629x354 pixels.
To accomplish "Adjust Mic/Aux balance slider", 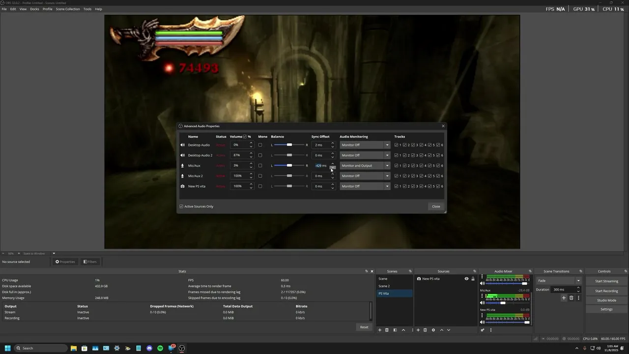I will pos(289,166).
